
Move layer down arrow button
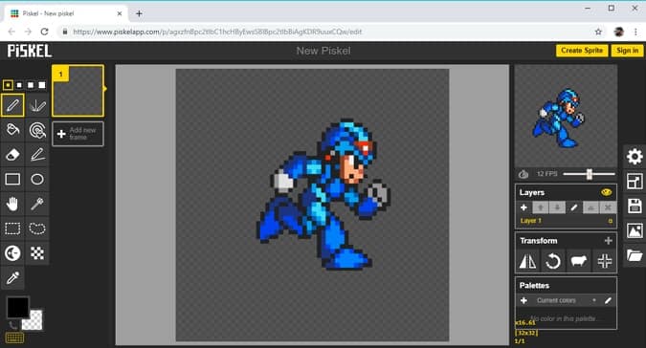tap(557, 207)
